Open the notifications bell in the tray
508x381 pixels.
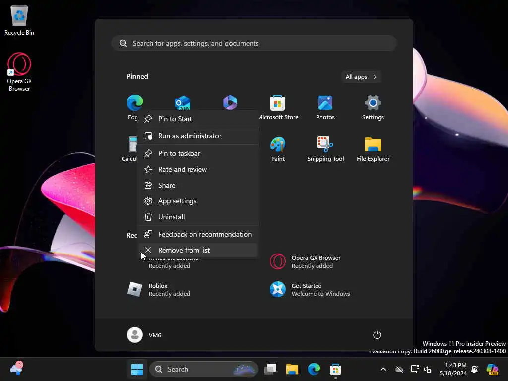[475, 369]
